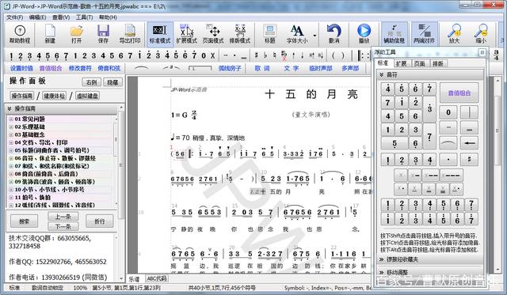Insert a sharp sign from the notation bar

[x=257, y=56]
